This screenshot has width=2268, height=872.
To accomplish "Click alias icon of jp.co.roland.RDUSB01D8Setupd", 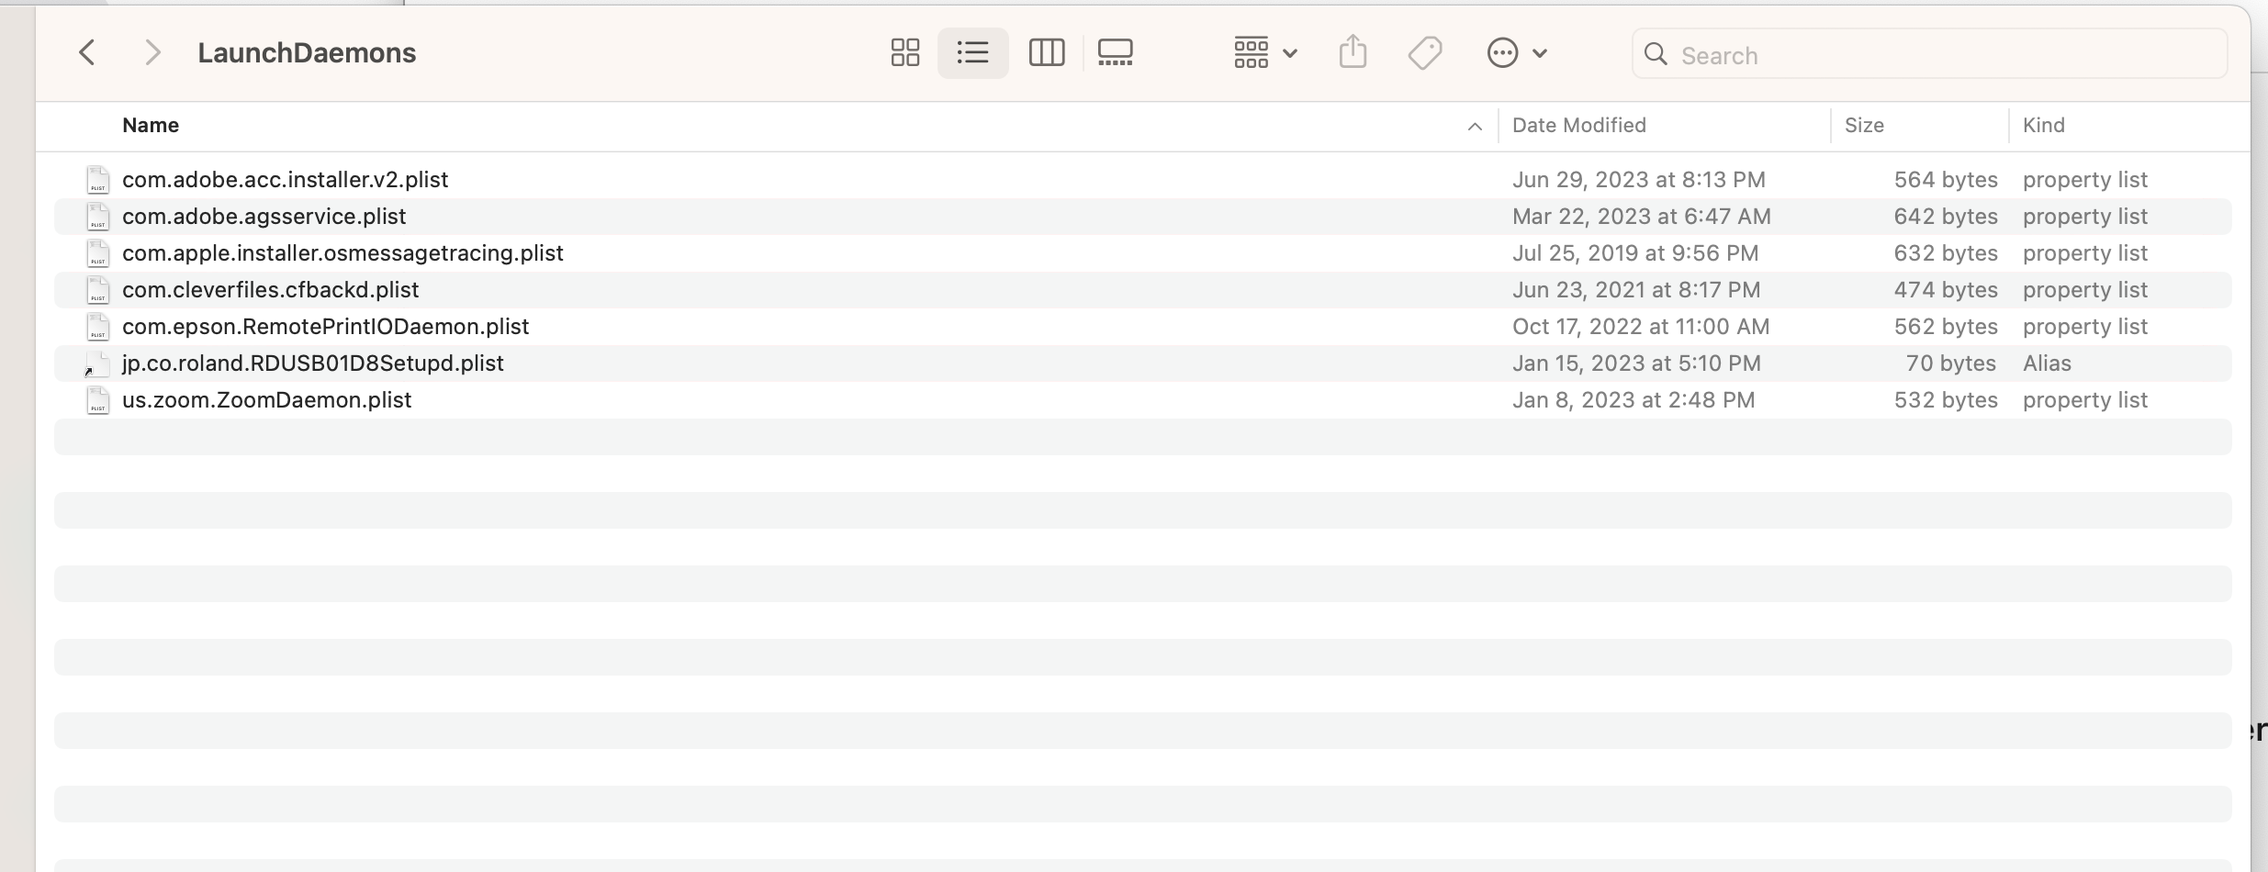I will tap(96, 363).
